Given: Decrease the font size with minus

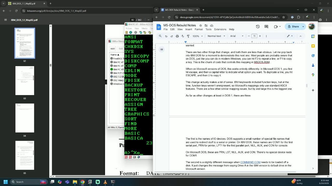Looking at the screenshot, I should [x=249, y=36].
